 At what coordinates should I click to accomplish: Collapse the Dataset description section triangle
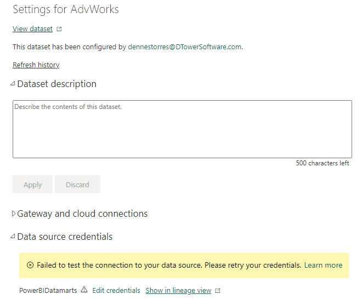click(x=13, y=84)
